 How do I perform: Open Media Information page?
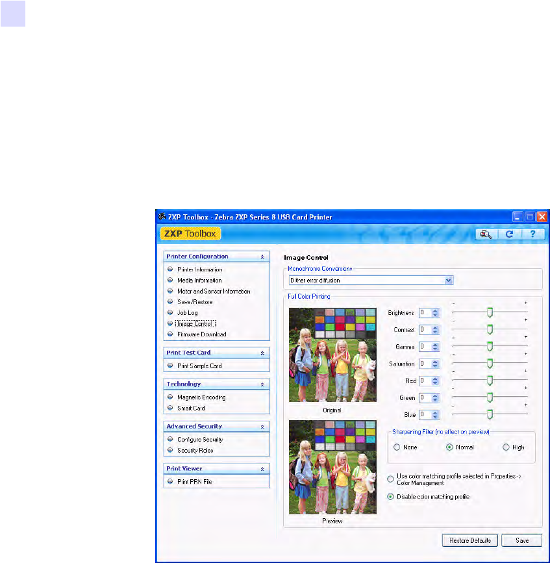[x=199, y=280]
